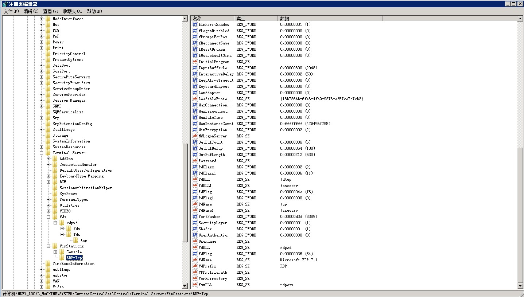
Task: Click the DWORD icon of MaxInstanceCount
Action: 195,124
